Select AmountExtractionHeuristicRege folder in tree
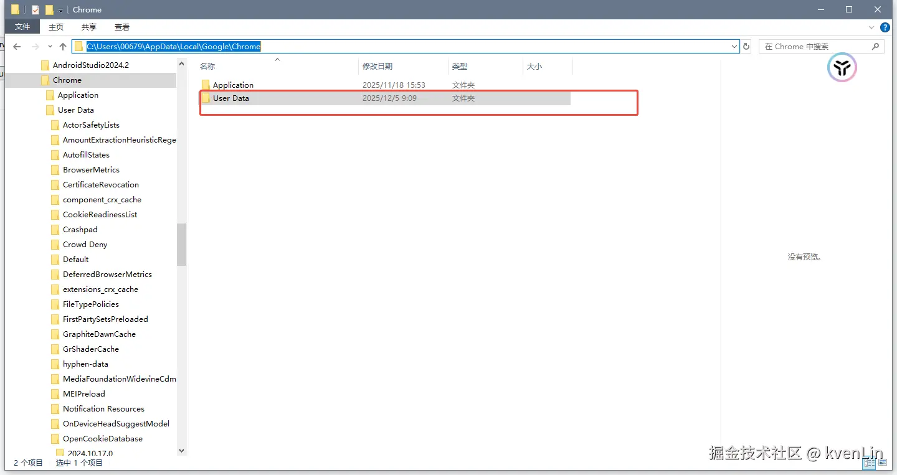Viewport: 897px width, 475px height. 119,139
